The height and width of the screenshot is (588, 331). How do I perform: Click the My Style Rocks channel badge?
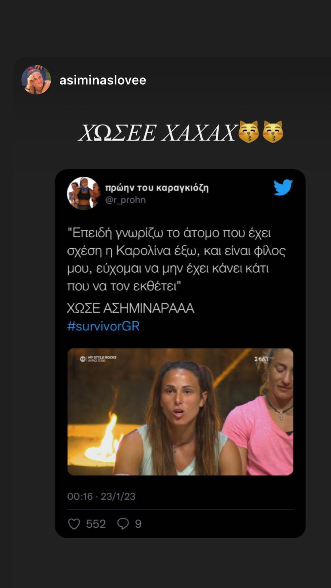[x=98, y=359]
